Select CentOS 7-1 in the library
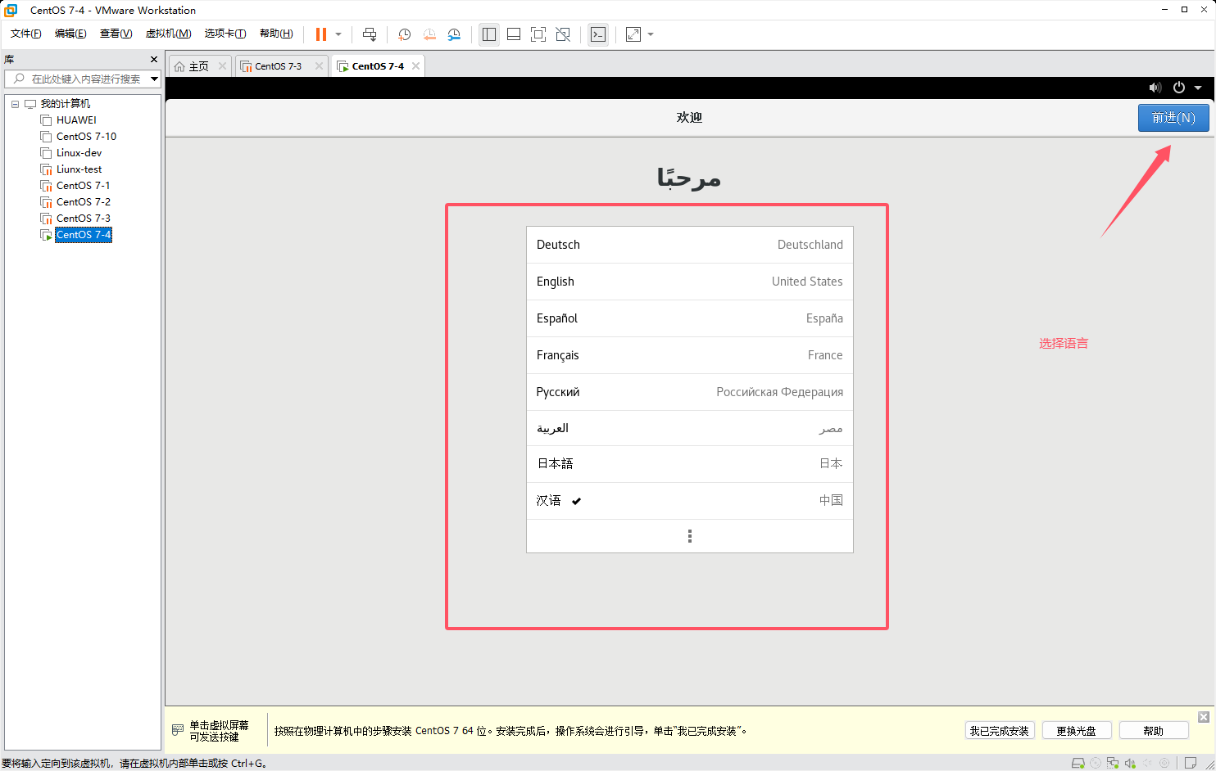The image size is (1216, 771). click(x=83, y=186)
